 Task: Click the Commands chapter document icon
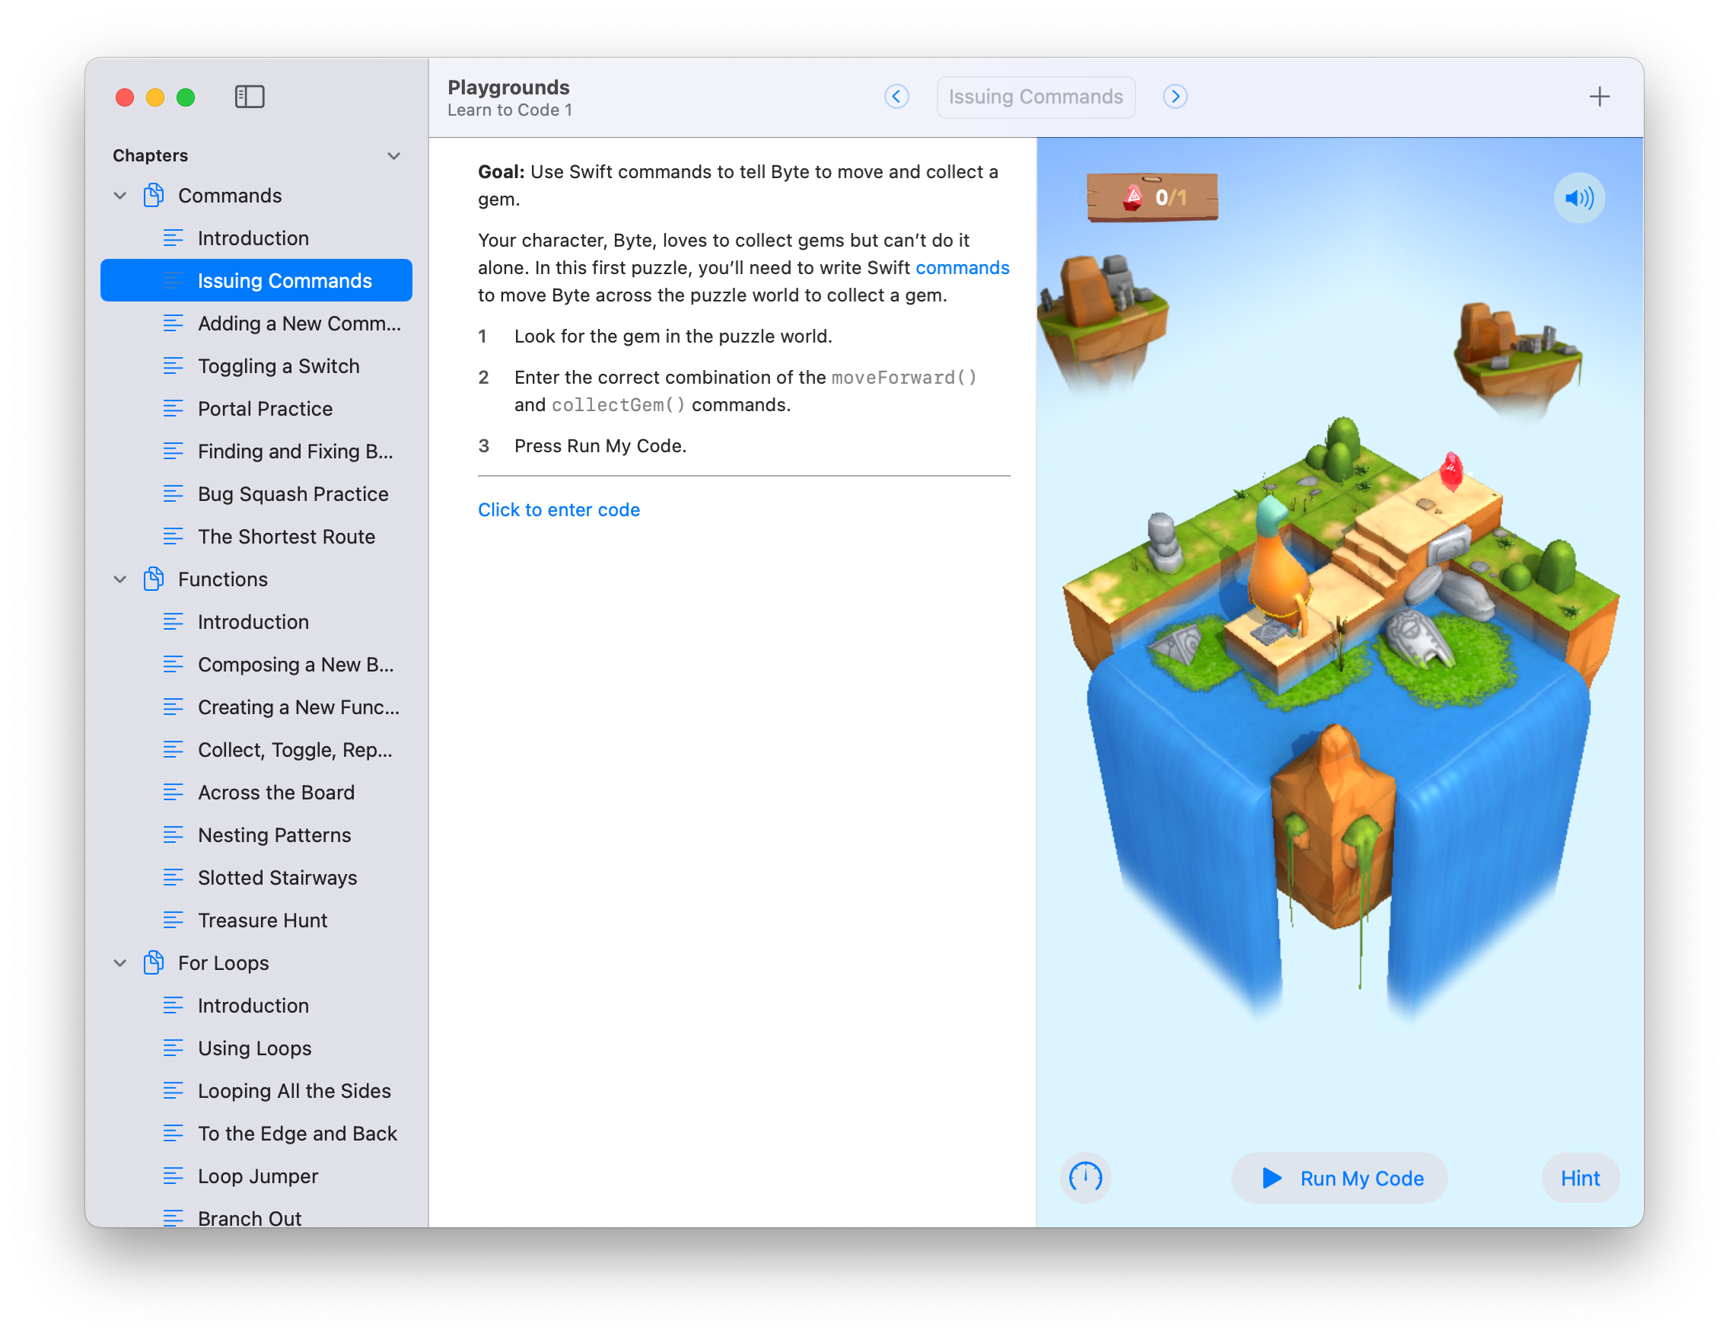(x=154, y=195)
